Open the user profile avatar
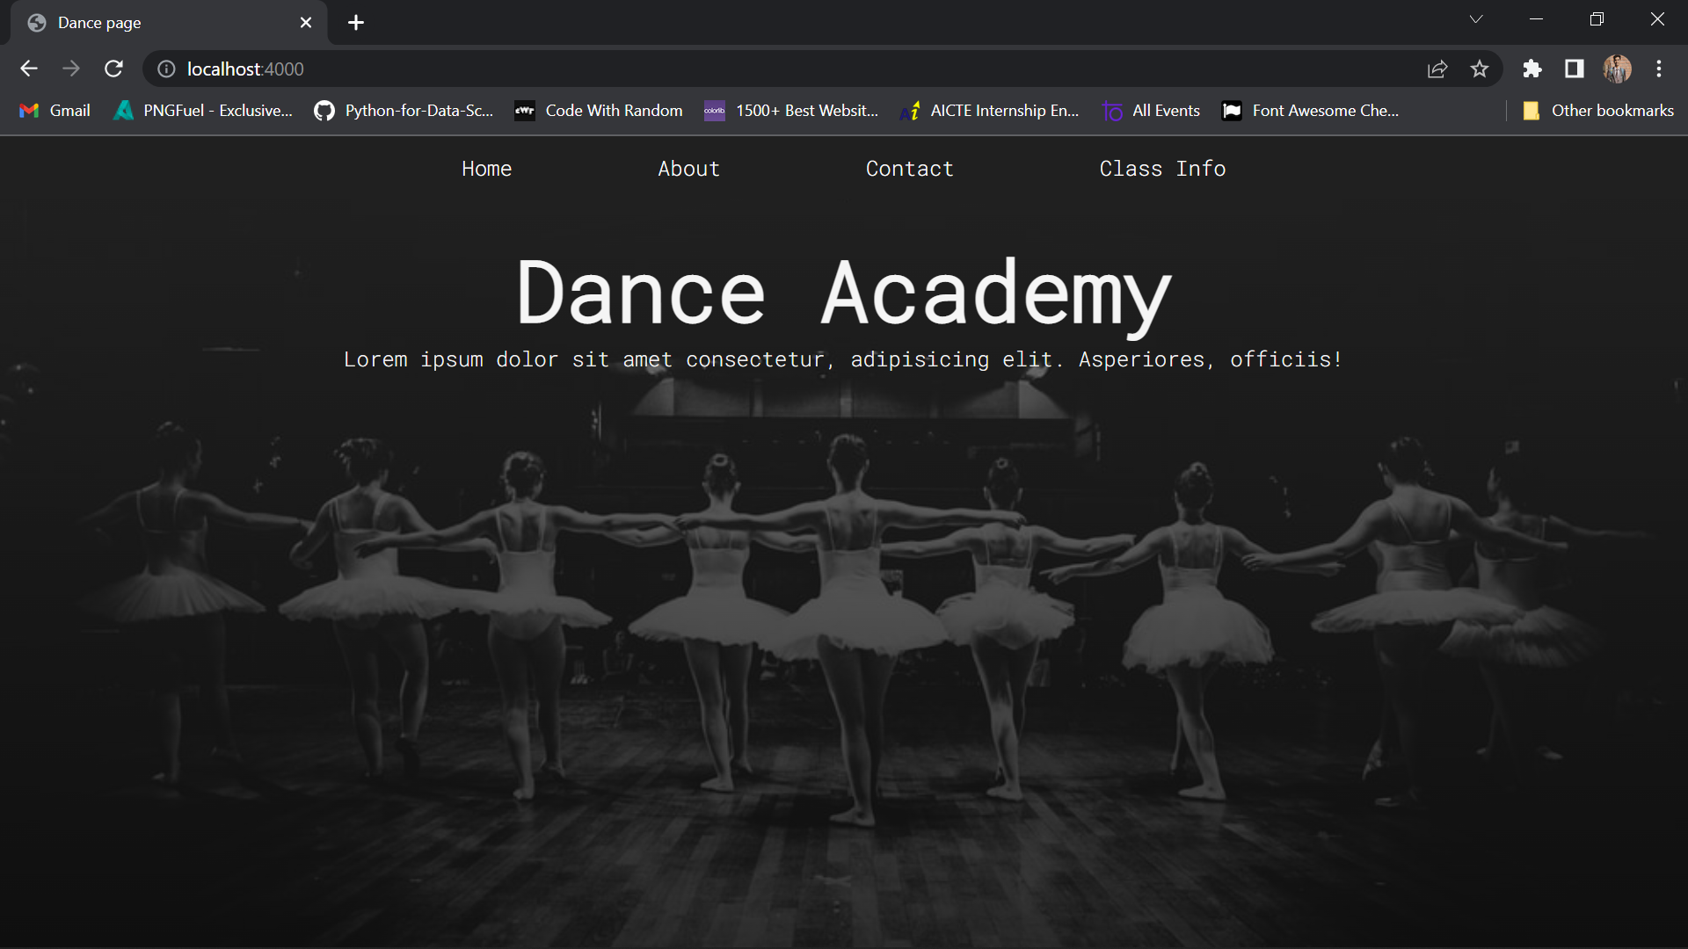 pos(1617,69)
